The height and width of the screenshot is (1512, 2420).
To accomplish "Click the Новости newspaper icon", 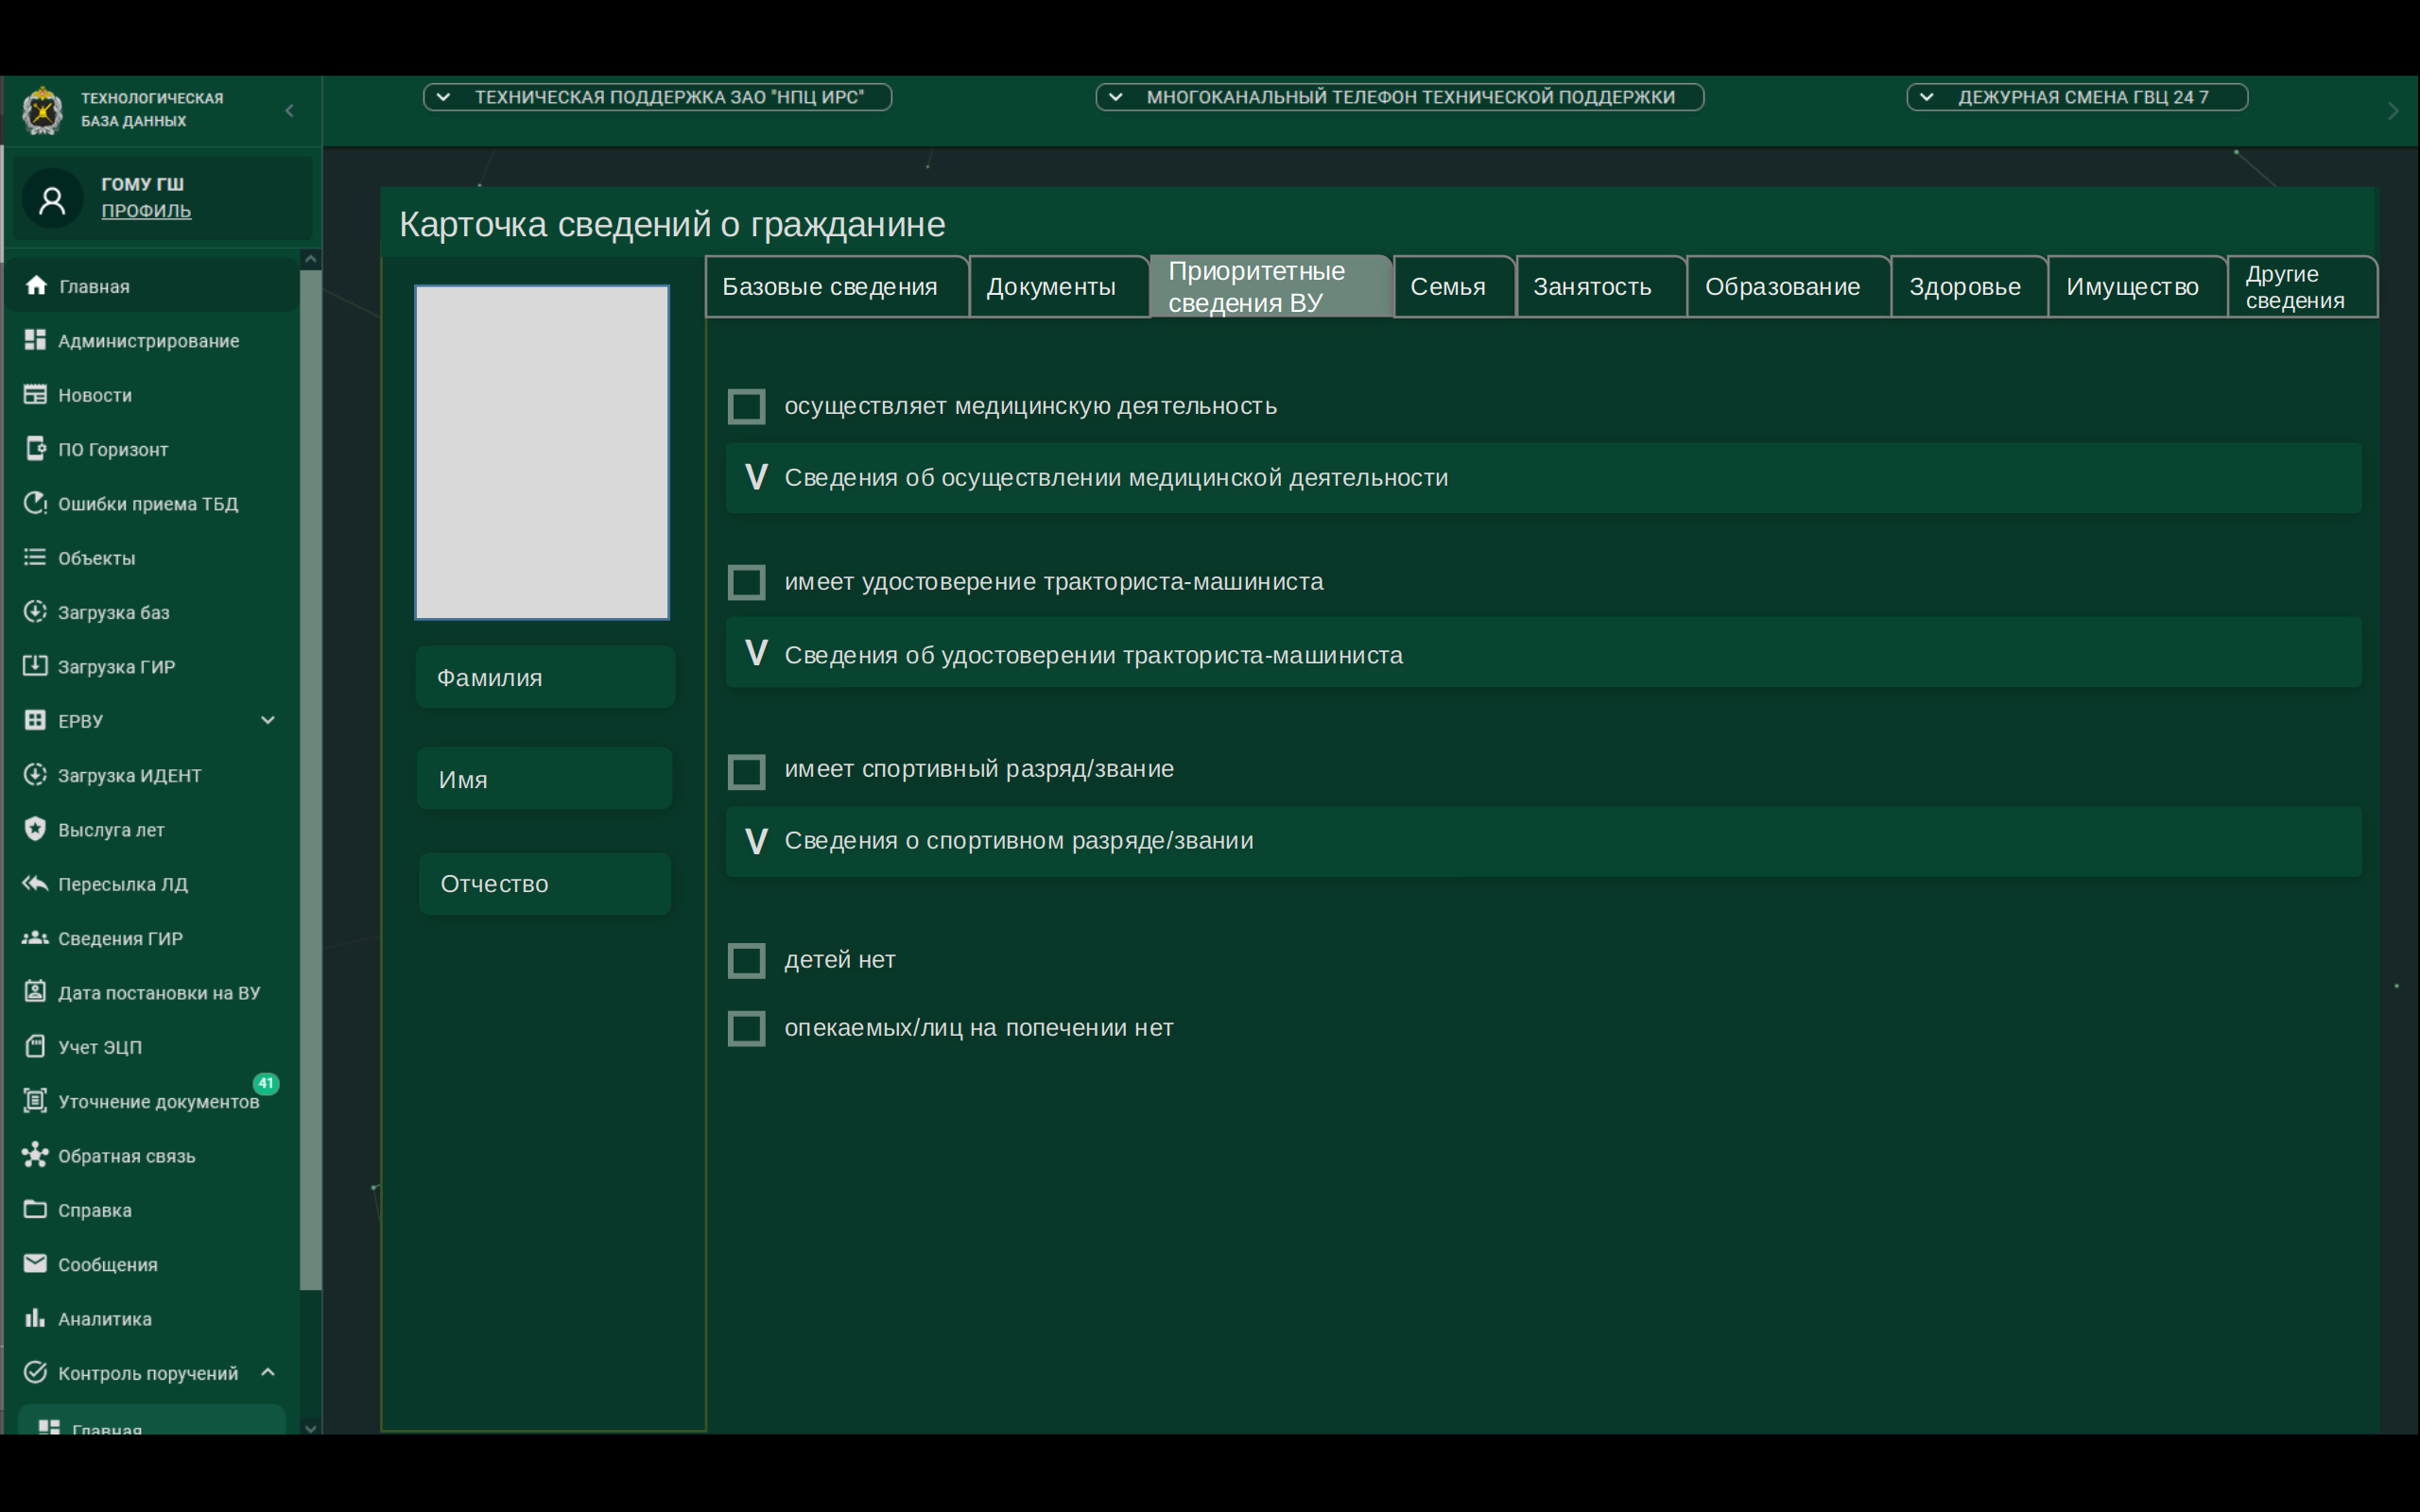I will (x=35, y=394).
